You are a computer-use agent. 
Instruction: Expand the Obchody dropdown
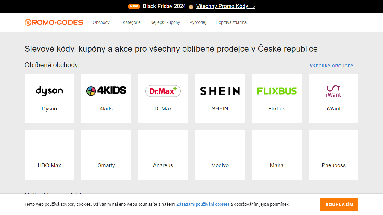pos(101,22)
